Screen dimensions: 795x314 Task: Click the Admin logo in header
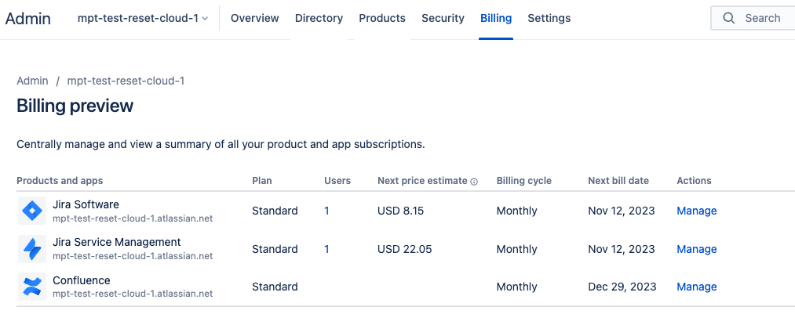[28, 18]
